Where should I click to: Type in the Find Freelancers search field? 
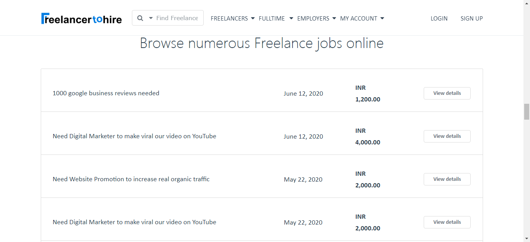[177, 18]
